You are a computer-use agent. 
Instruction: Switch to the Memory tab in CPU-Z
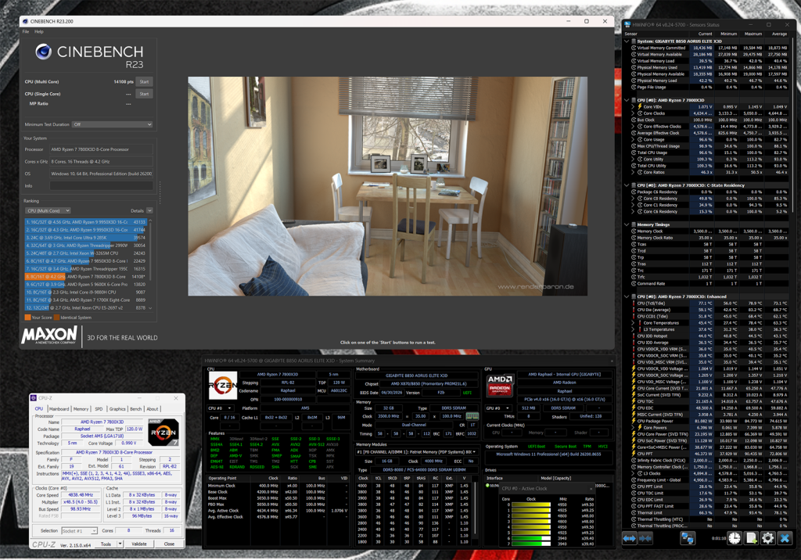(x=81, y=409)
